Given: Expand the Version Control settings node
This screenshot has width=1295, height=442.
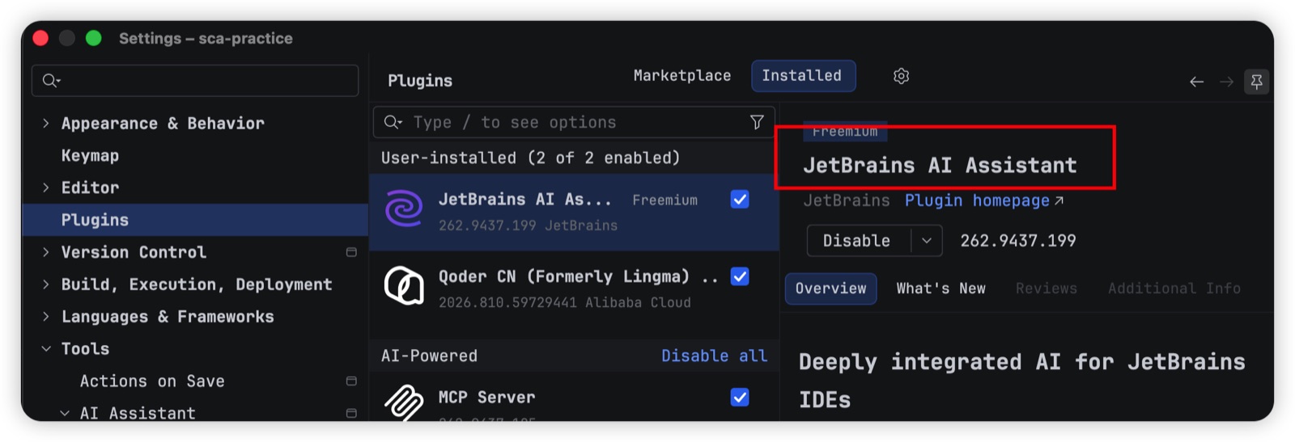Looking at the screenshot, I should 45,252.
